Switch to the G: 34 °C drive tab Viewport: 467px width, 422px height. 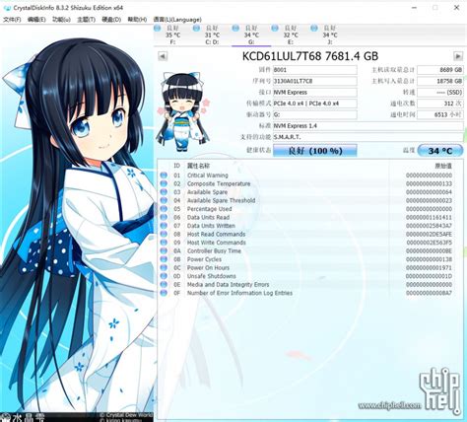(251, 35)
